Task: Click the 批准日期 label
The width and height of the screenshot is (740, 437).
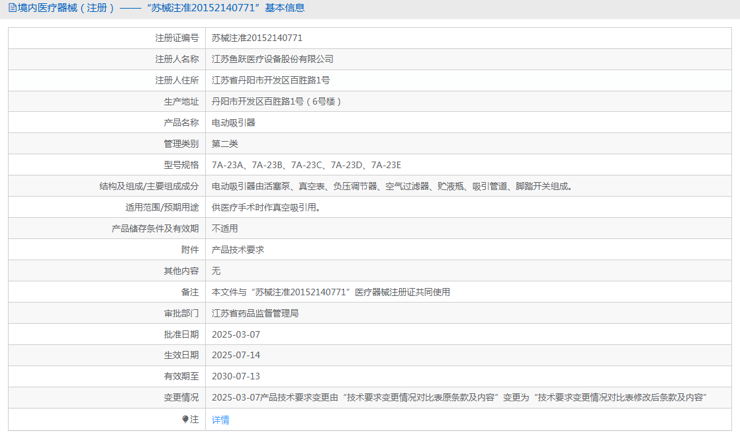Action: point(181,334)
